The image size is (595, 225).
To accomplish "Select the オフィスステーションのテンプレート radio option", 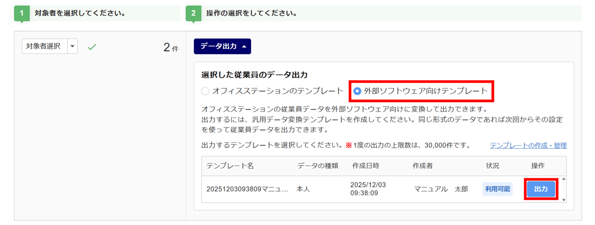I will 205,91.
